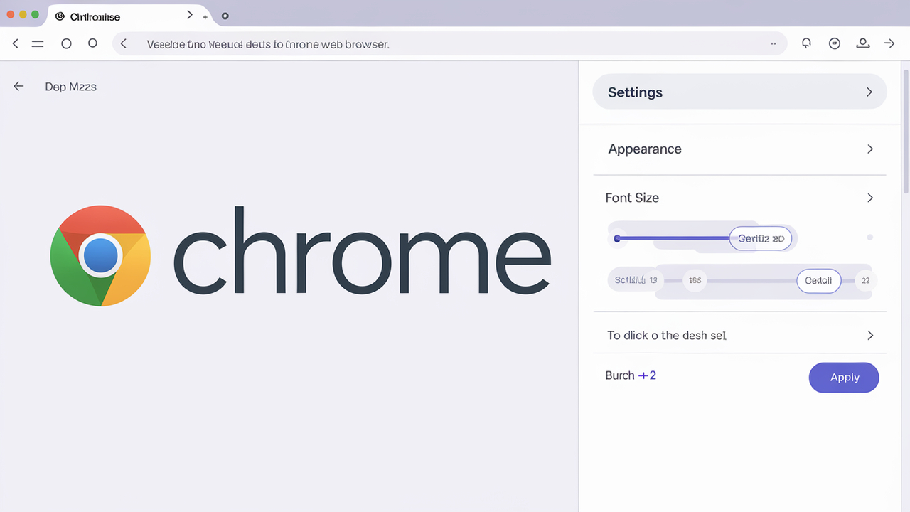Image resolution: width=910 pixels, height=512 pixels.
Task: Click the circled face icon in the toolbar
Action: click(835, 43)
